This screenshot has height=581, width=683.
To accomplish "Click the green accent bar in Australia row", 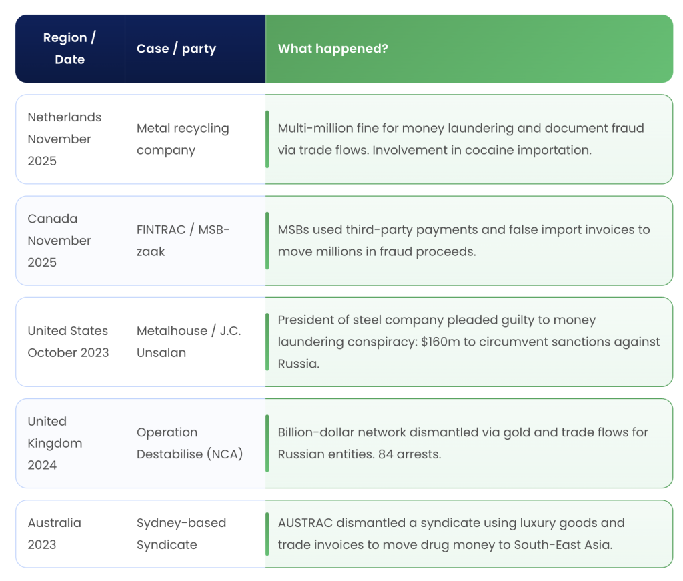I will [x=267, y=534].
